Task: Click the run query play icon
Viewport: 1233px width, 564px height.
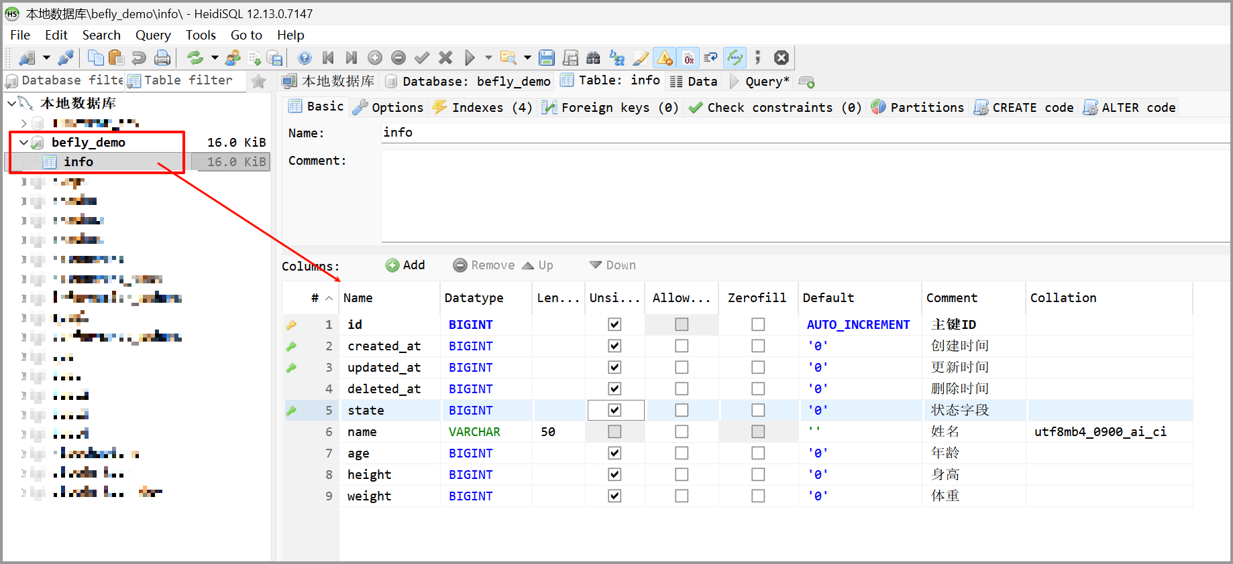Action: [x=470, y=58]
